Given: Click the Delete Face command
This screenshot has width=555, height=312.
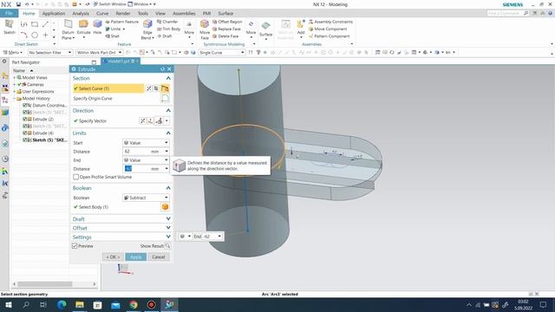Looking at the screenshot, I should (x=225, y=36).
